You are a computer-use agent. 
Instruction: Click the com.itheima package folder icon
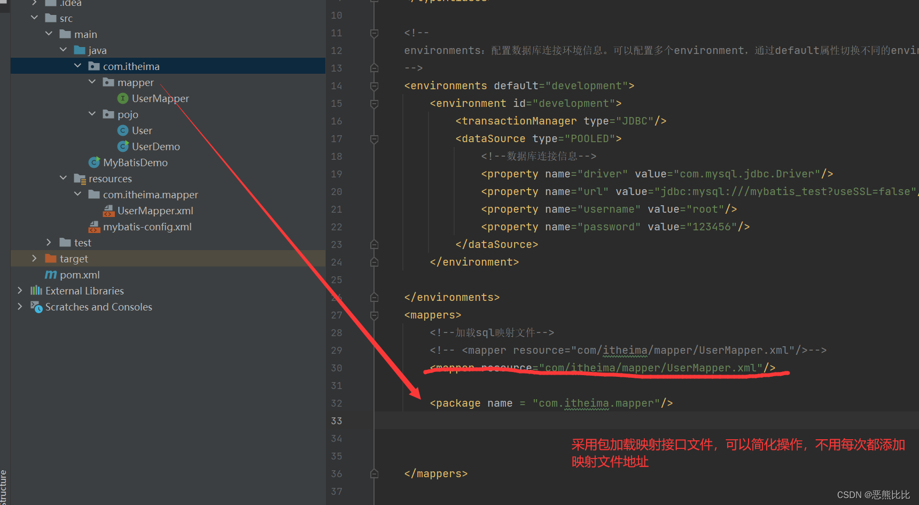click(94, 66)
